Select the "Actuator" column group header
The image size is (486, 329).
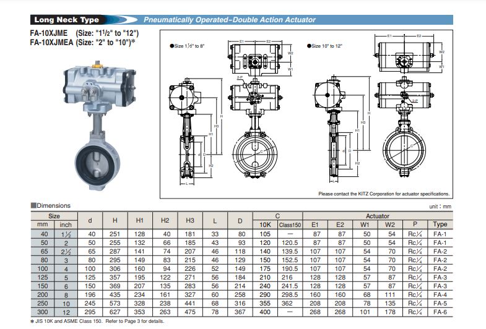coord(378,216)
